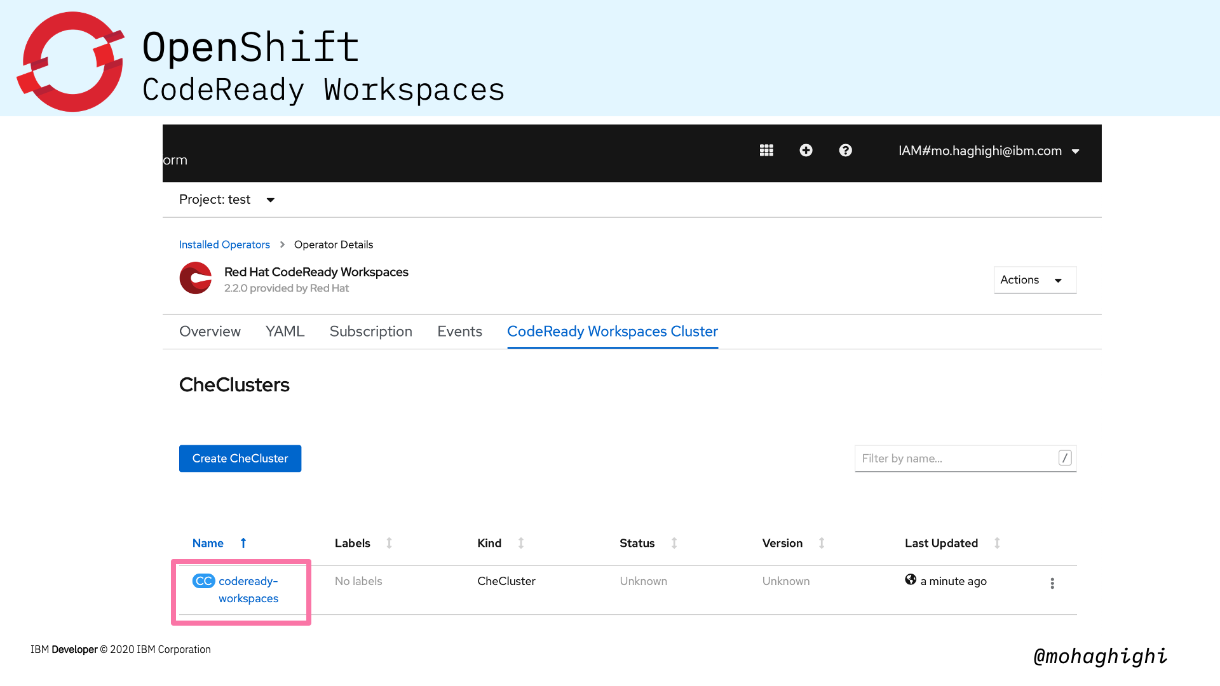Click the plus import icon in header
This screenshot has height=686, width=1220.
click(x=806, y=151)
